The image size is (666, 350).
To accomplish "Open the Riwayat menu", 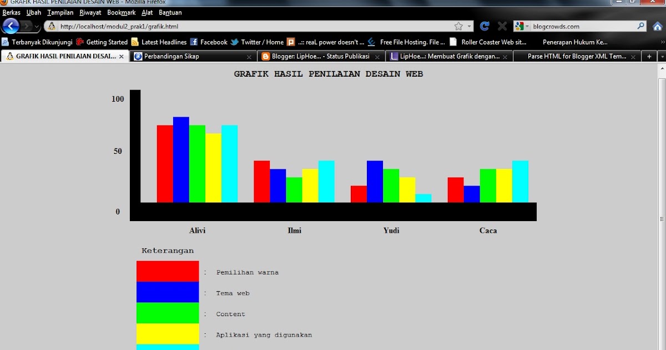I will (90, 12).
